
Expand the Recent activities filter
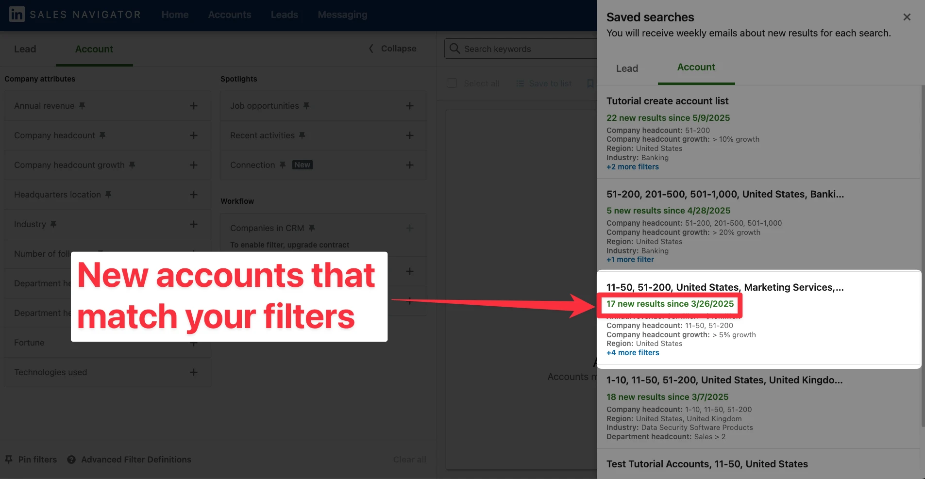click(410, 135)
